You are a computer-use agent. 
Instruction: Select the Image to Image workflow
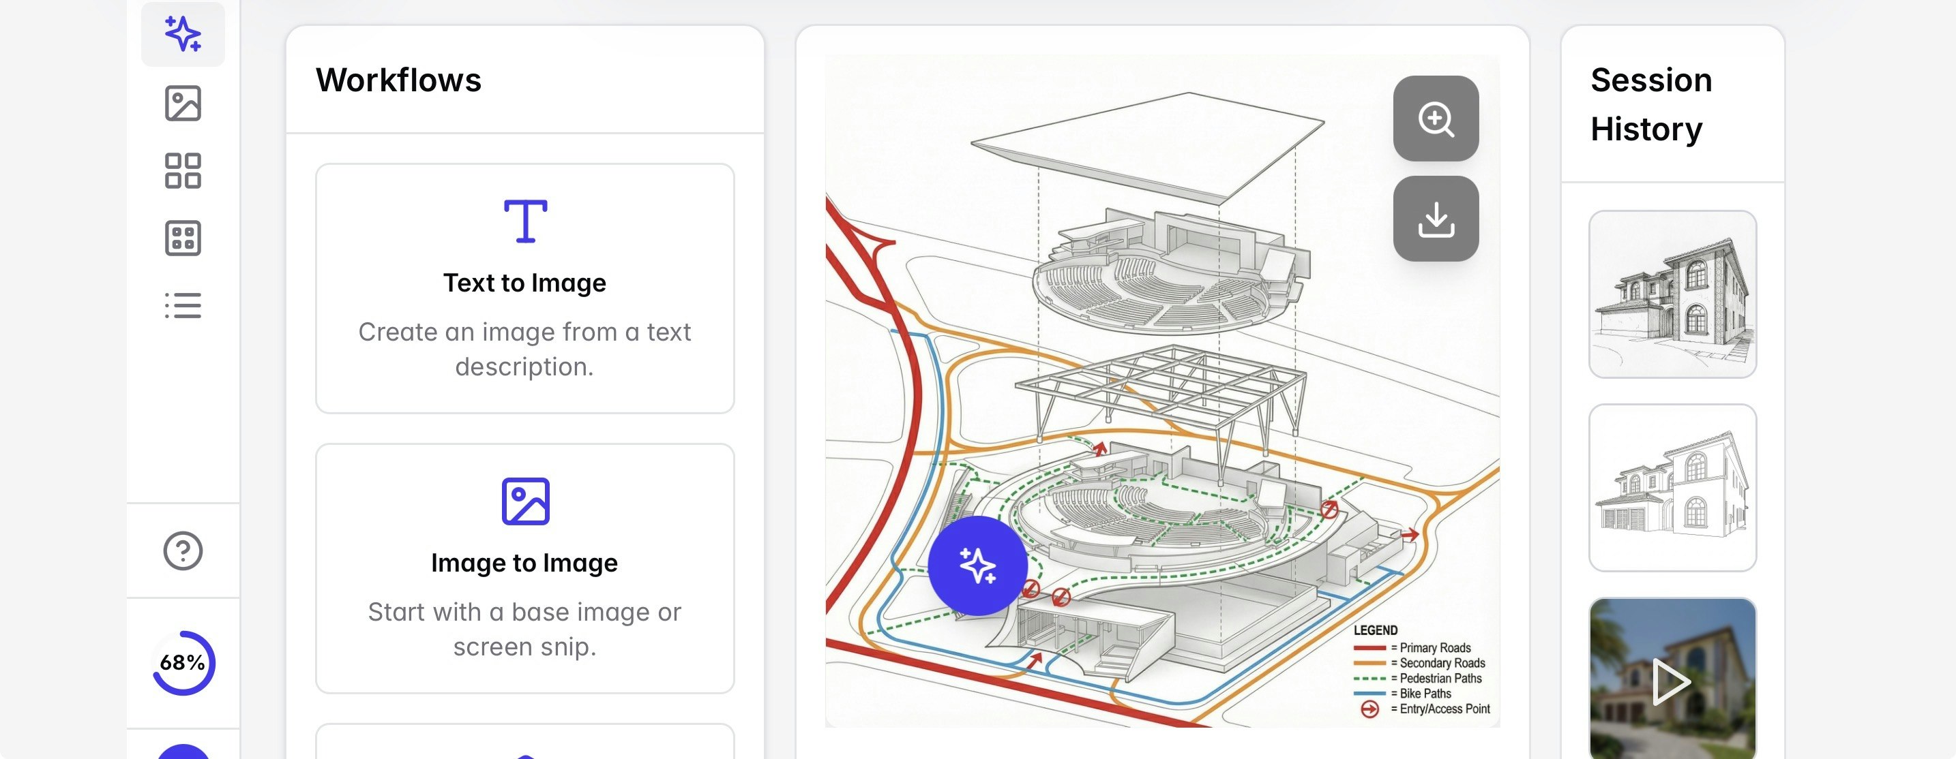pos(524,569)
